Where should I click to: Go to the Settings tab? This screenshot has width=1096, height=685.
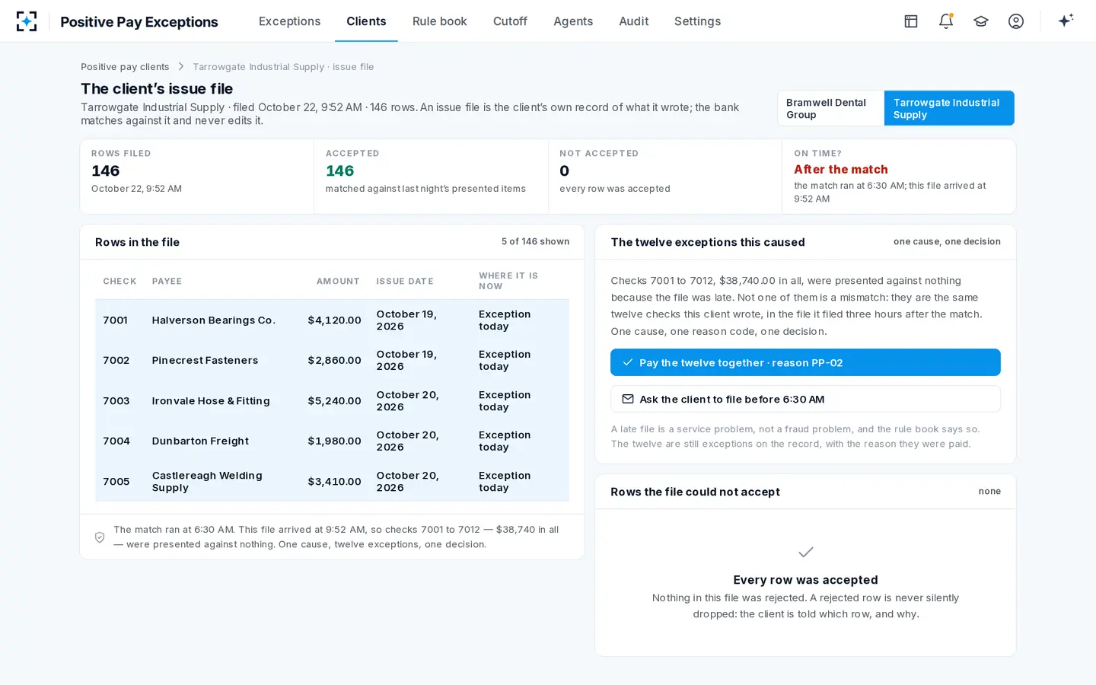(x=697, y=21)
